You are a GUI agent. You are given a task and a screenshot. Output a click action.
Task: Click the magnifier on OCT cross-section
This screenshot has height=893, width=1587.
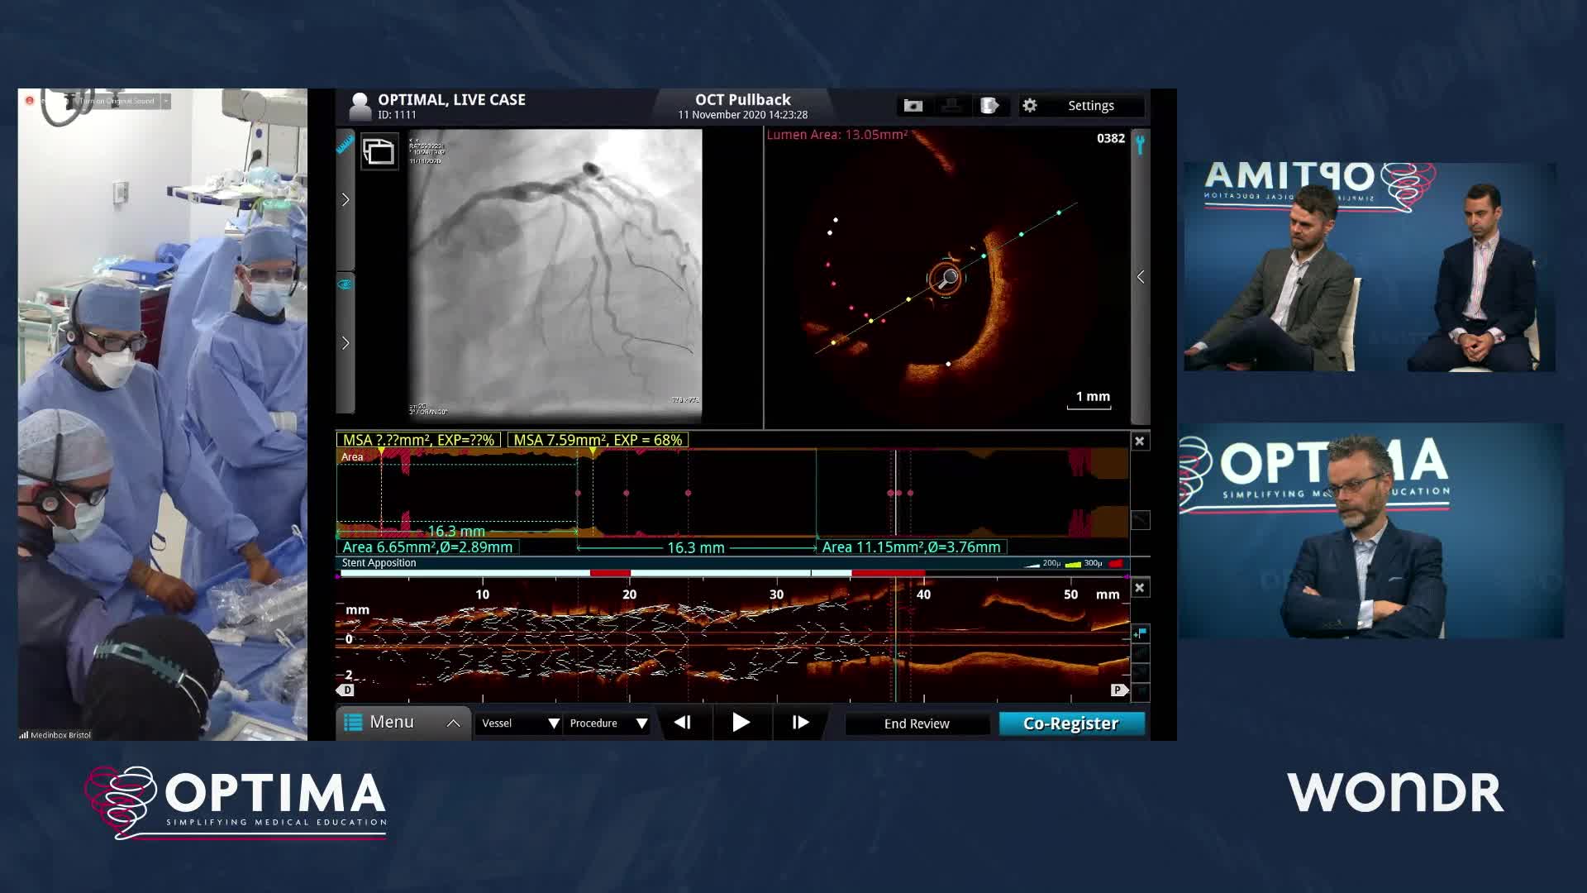click(x=948, y=278)
